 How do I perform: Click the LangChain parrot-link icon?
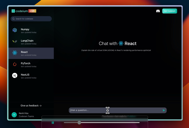(15, 41)
